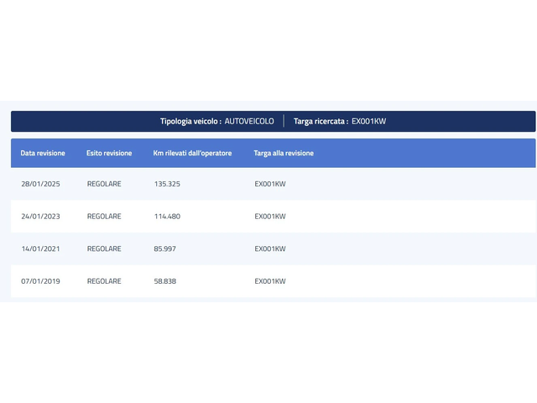The height and width of the screenshot is (403, 537).
Task: Click plate EX001KW in the 07/01/2019 row
Action: (270, 281)
